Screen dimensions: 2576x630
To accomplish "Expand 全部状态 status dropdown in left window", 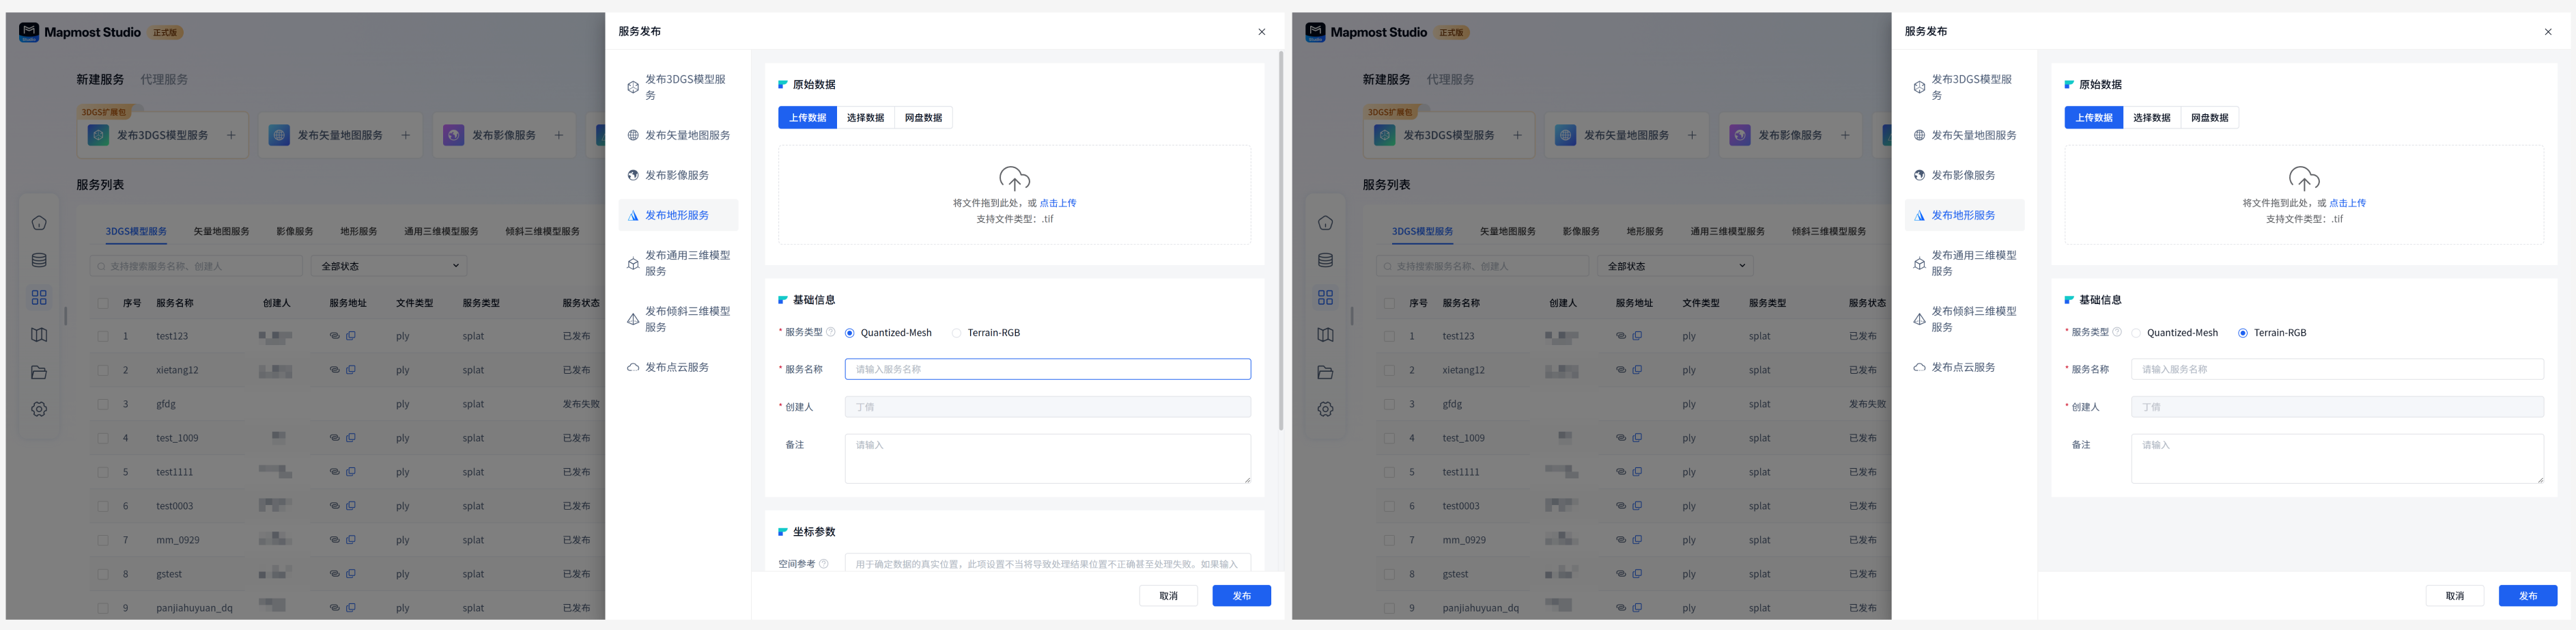I will click(389, 266).
